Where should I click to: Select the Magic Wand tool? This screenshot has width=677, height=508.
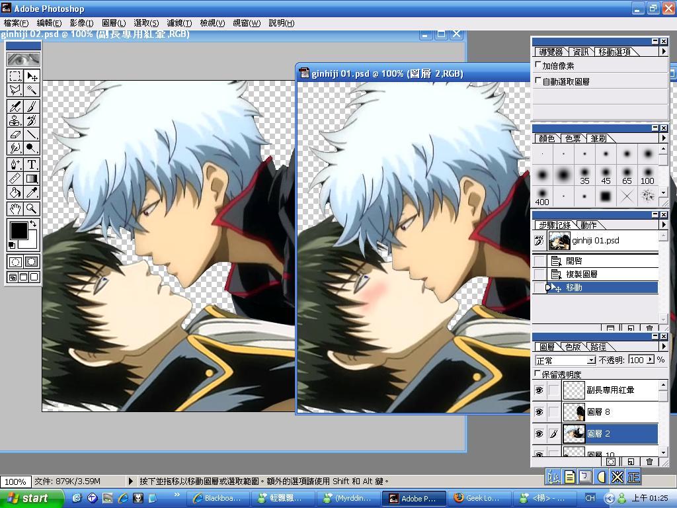pyautogui.click(x=32, y=90)
